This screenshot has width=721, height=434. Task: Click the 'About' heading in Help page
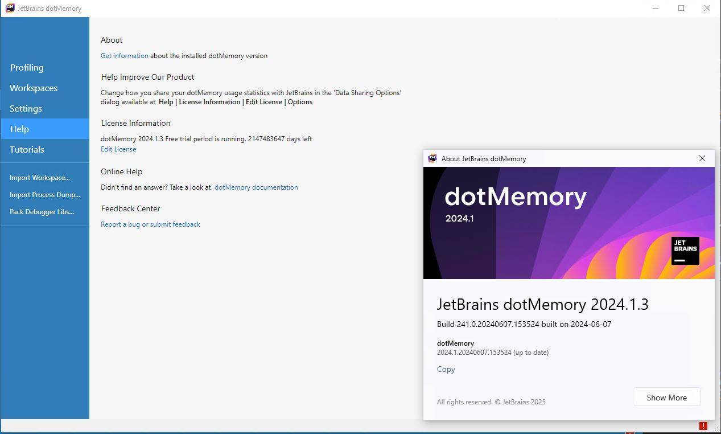click(112, 40)
